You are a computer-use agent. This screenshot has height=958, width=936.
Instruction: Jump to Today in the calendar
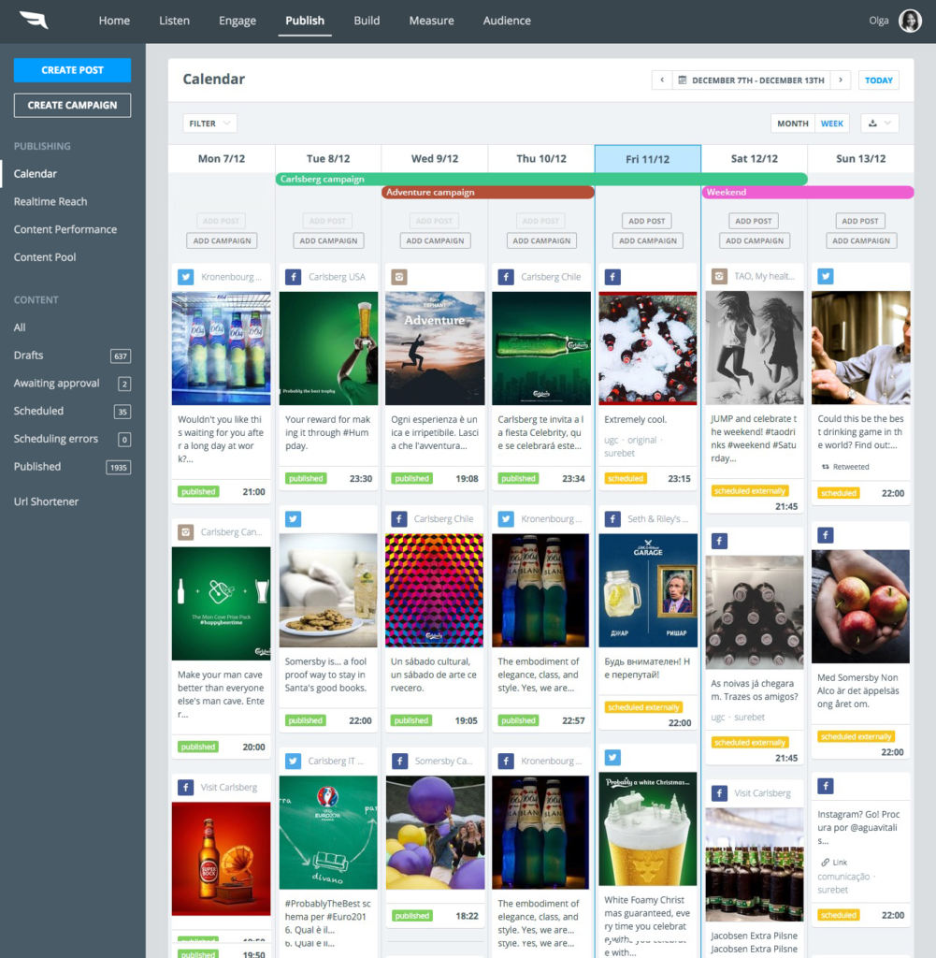879,80
